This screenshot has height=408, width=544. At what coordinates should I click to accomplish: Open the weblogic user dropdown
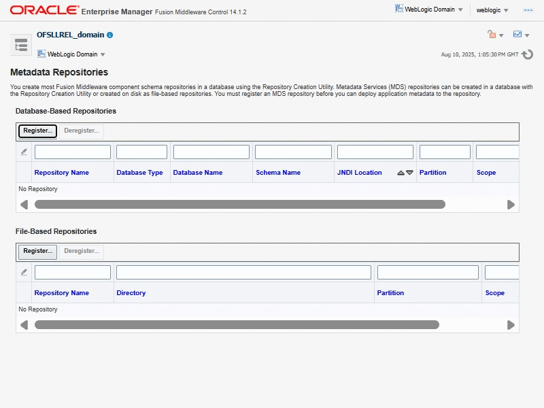pos(492,10)
